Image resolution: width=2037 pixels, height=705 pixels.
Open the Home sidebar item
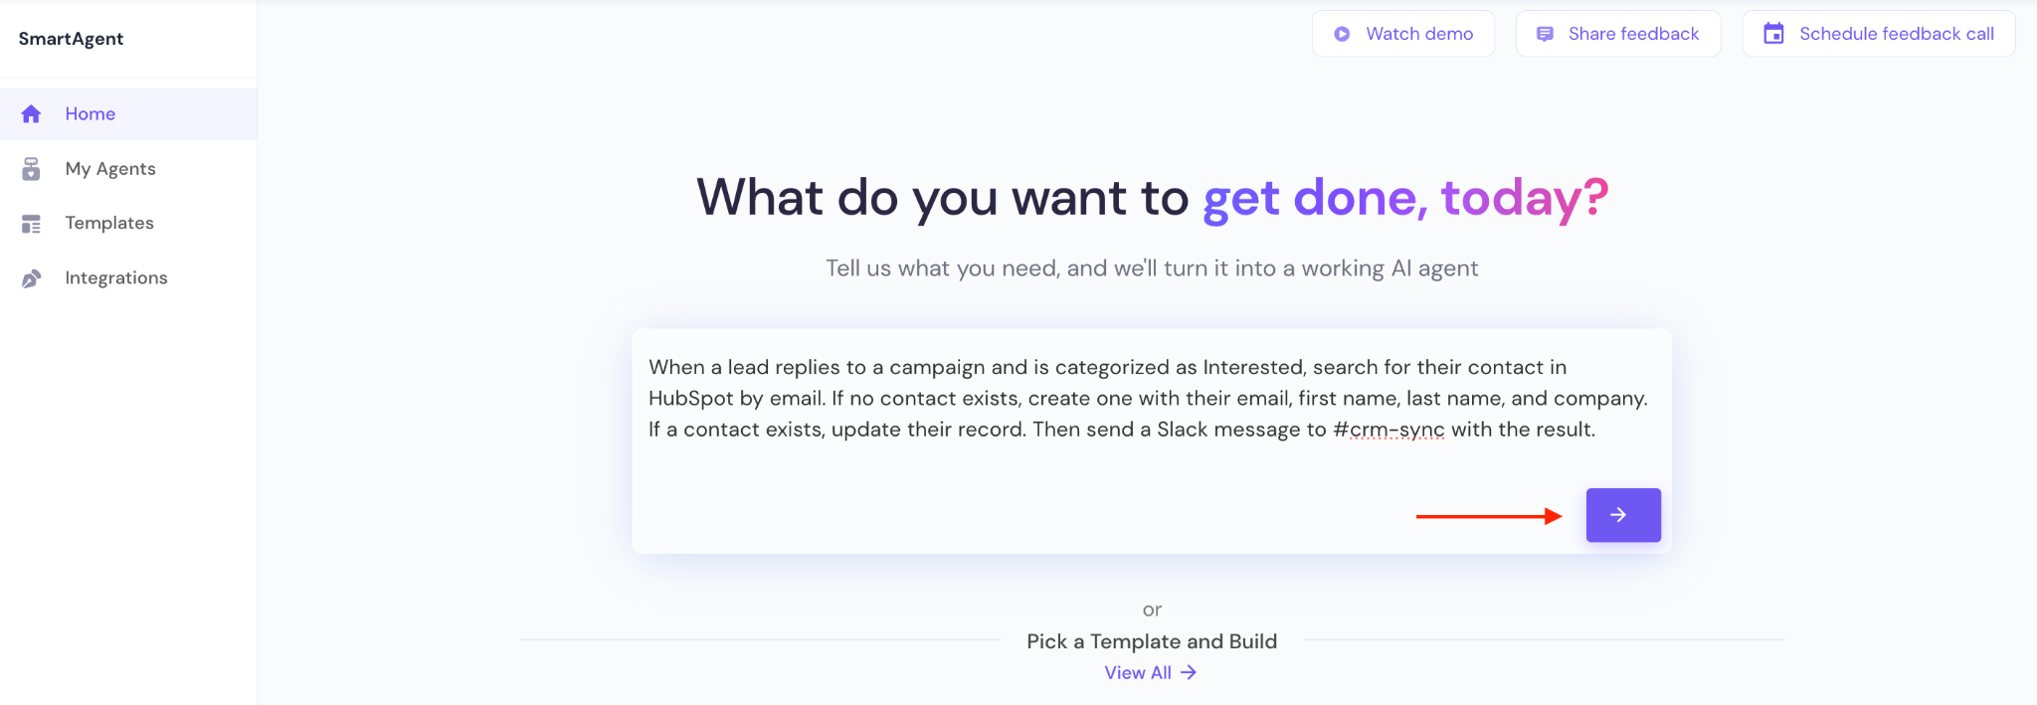coord(91,114)
